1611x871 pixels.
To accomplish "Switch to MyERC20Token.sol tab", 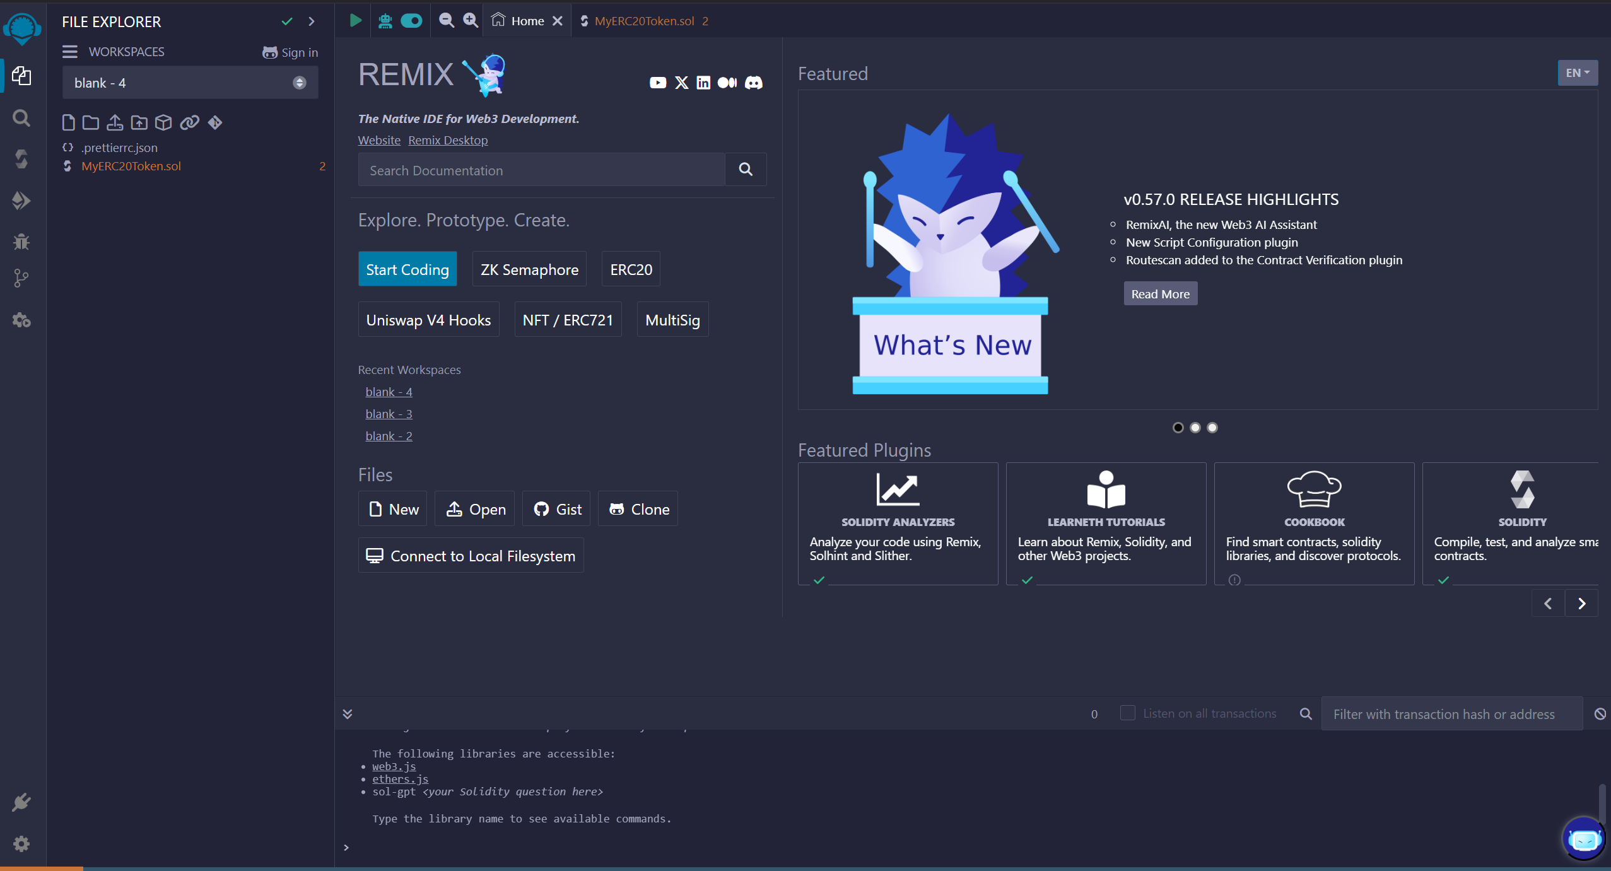I will [x=644, y=21].
